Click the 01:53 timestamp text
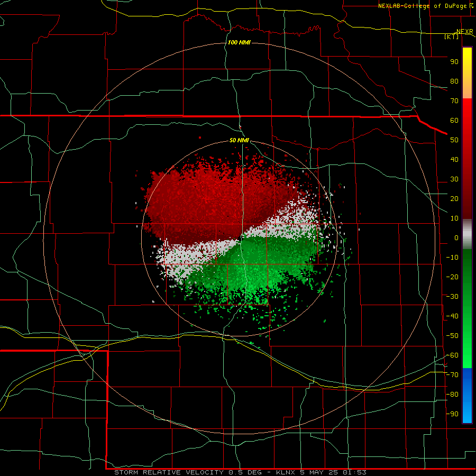Image resolution: width=476 pixels, height=476 pixels. pos(354,472)
